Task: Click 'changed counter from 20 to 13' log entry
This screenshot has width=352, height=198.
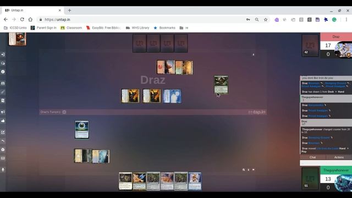Action: point(326,131)
